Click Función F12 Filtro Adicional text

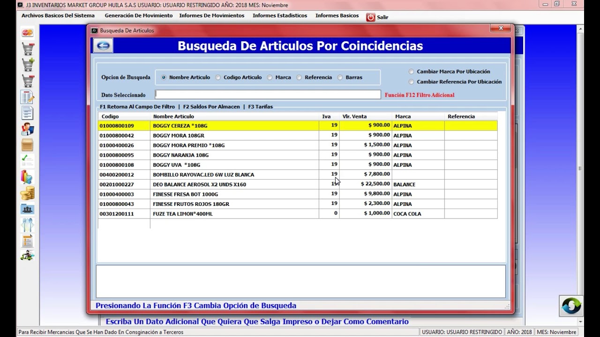[420, 95]
